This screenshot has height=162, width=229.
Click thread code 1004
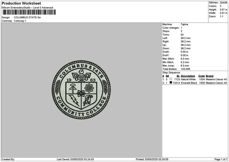pos(202,79)
